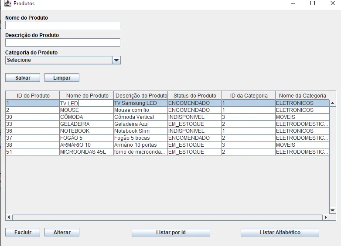Click the Listar por Id button
341x246 pixels.
pyautogui.click(x=170, y=233)
